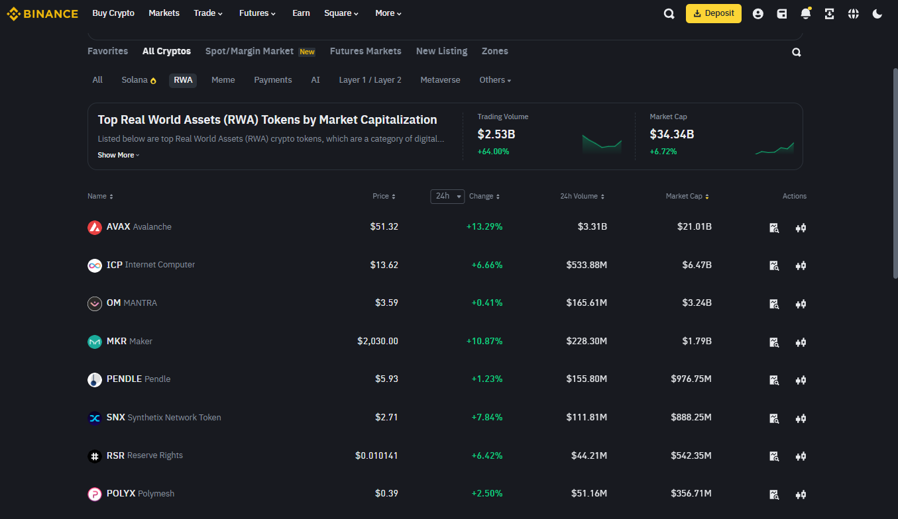Open Markets menu item
The height and width of the screenshot is (519, 898).
point(164,13)
